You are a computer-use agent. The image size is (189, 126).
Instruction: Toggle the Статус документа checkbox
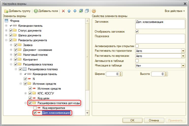pos(11,31)
